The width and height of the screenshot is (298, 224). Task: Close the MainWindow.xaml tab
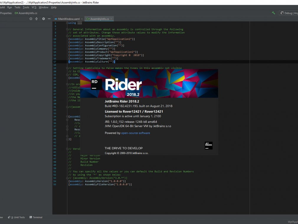tap(82, 19)
